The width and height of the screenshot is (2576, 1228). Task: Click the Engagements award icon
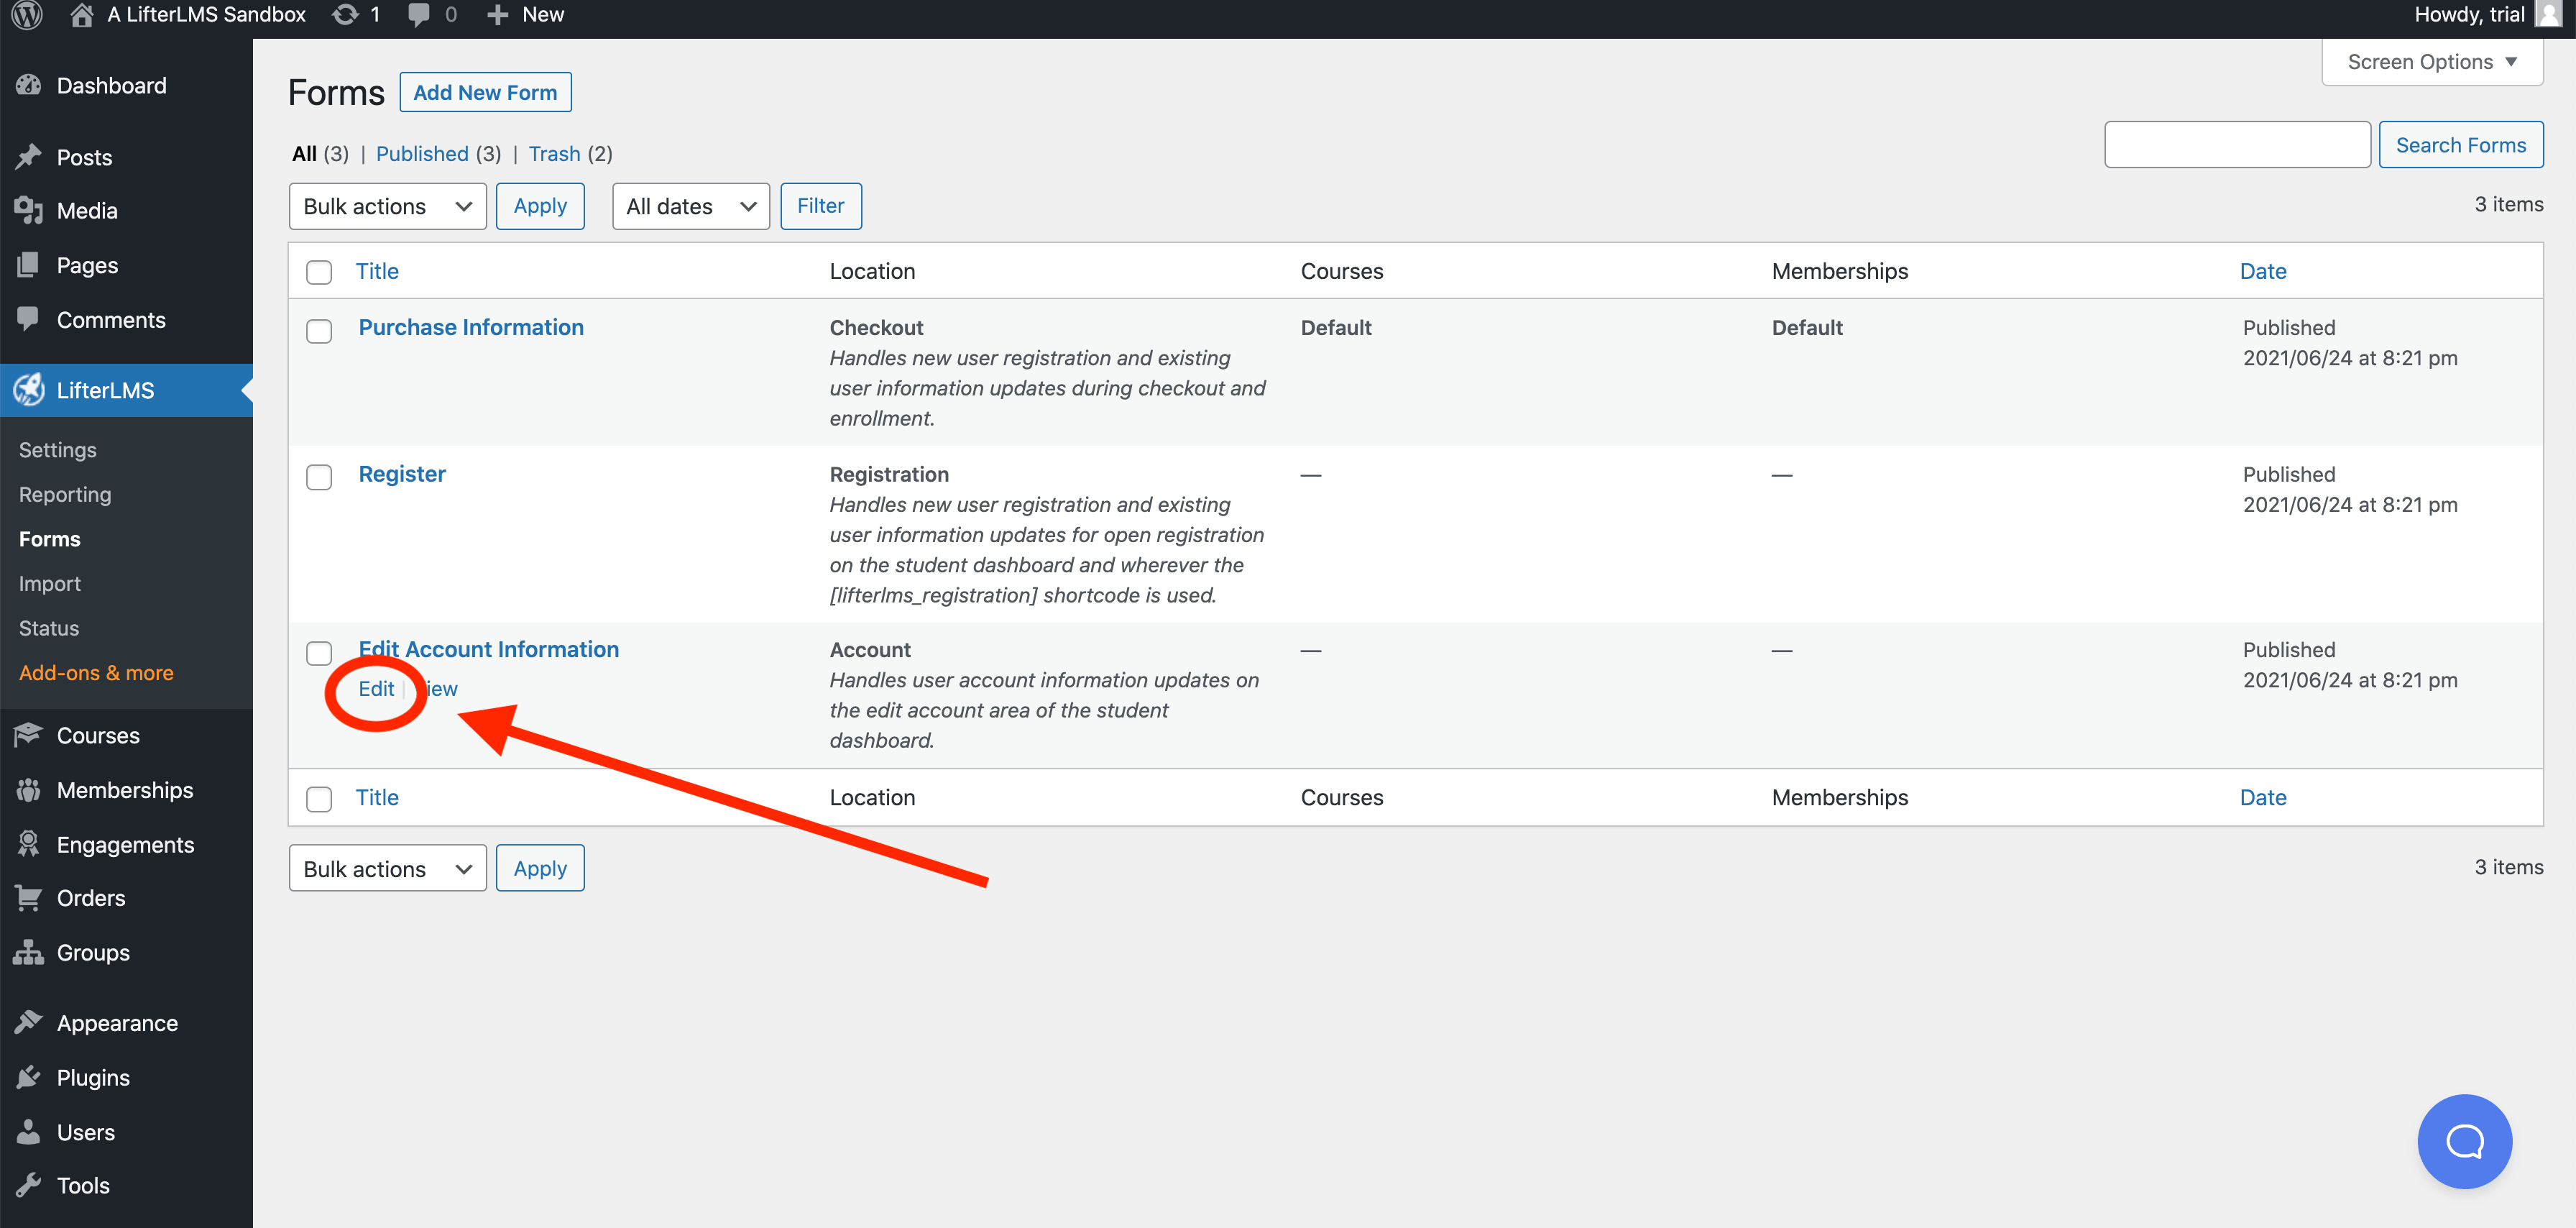point(29,844)
